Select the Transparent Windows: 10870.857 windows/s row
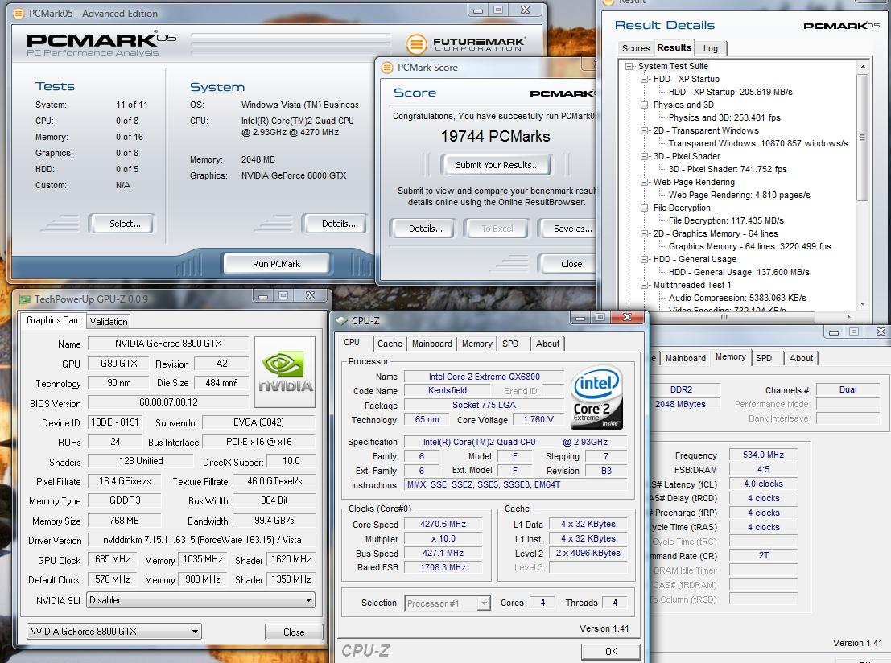Screen dimensions: 891x663 click(x=758, y=144)
